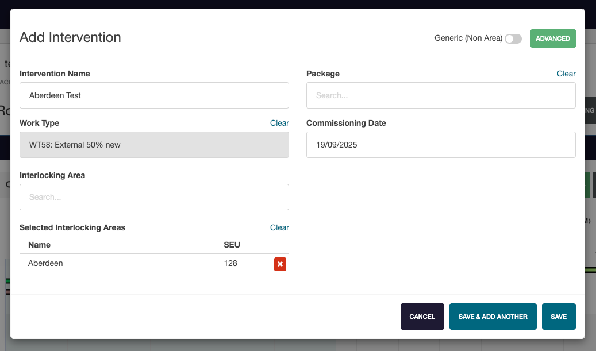This screenshot has height=351, width=596.
Task: Click the SEU column header
Action: pos(232,245)
